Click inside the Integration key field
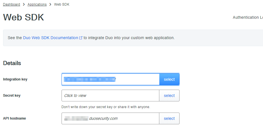The image size is (263, 131). coord(110,79)
